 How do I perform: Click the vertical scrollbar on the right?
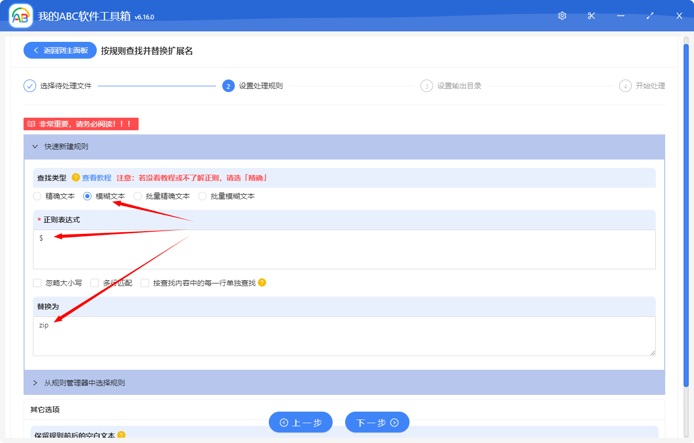tap(686, 214)
